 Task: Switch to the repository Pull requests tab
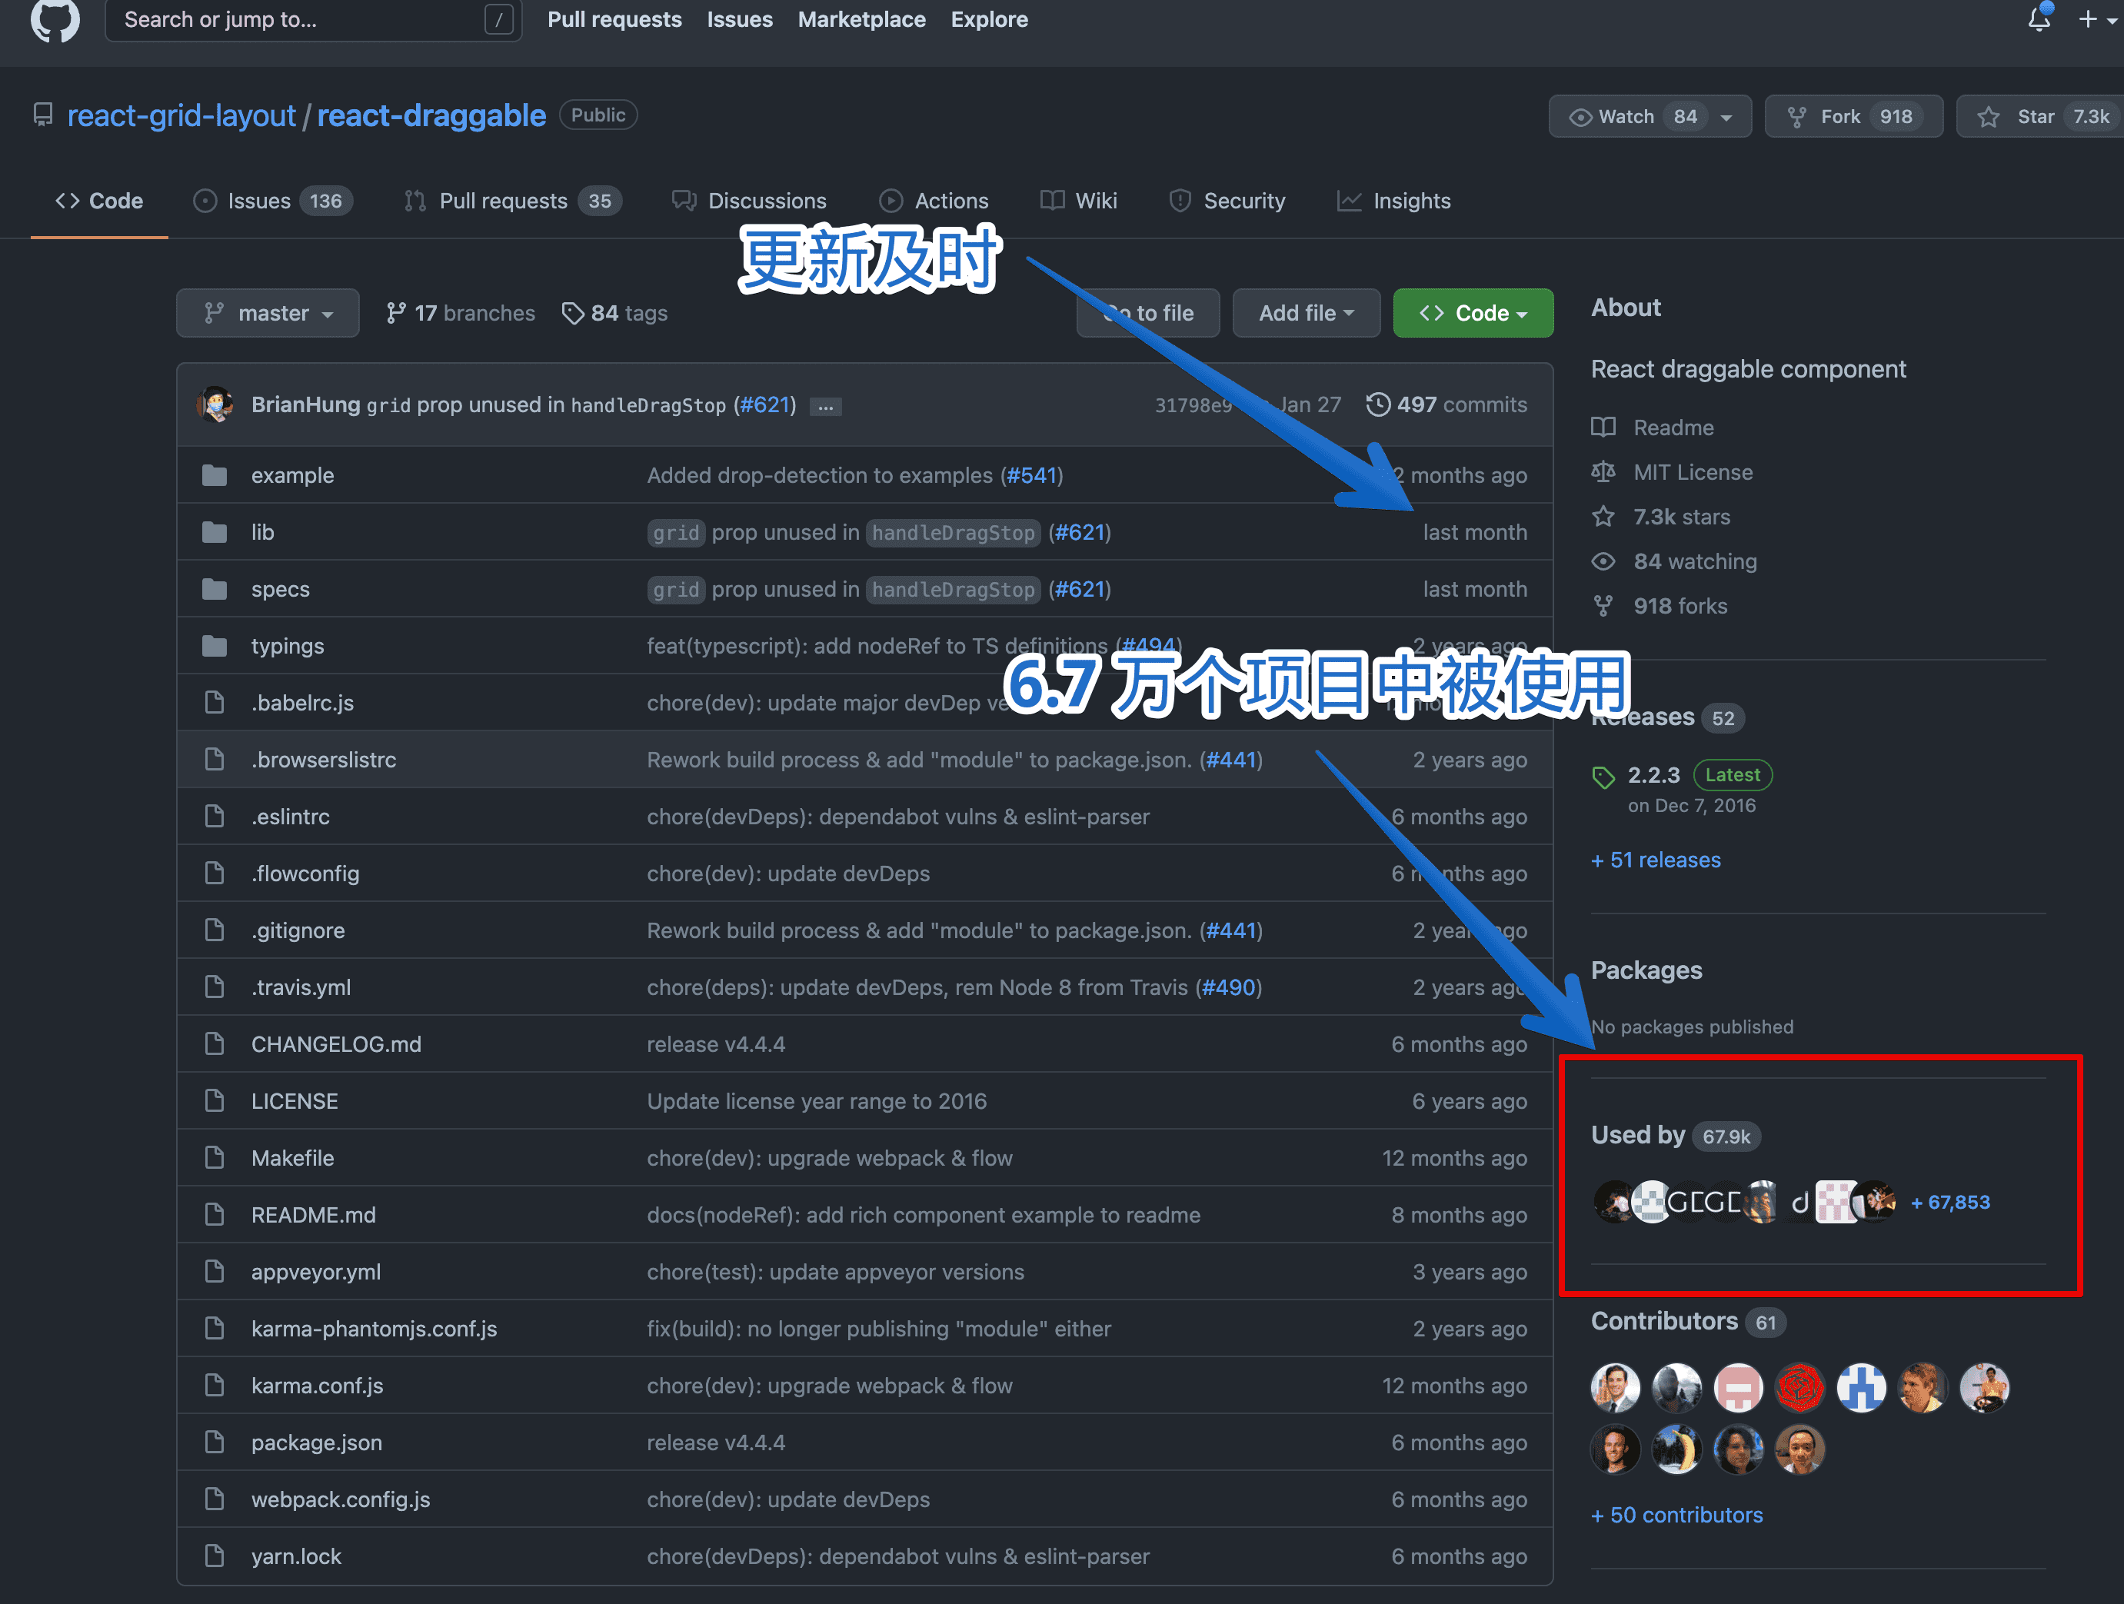point(513,201)
